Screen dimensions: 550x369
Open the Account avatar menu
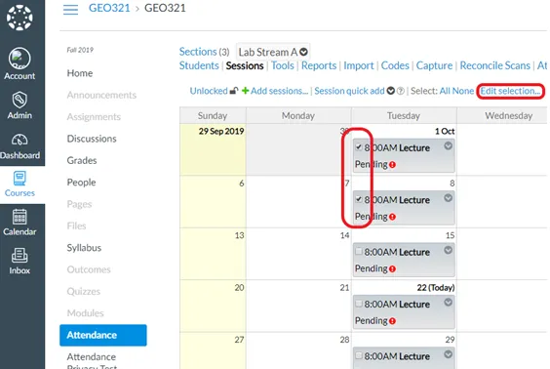pyautogui.click(x=20, y=59)
